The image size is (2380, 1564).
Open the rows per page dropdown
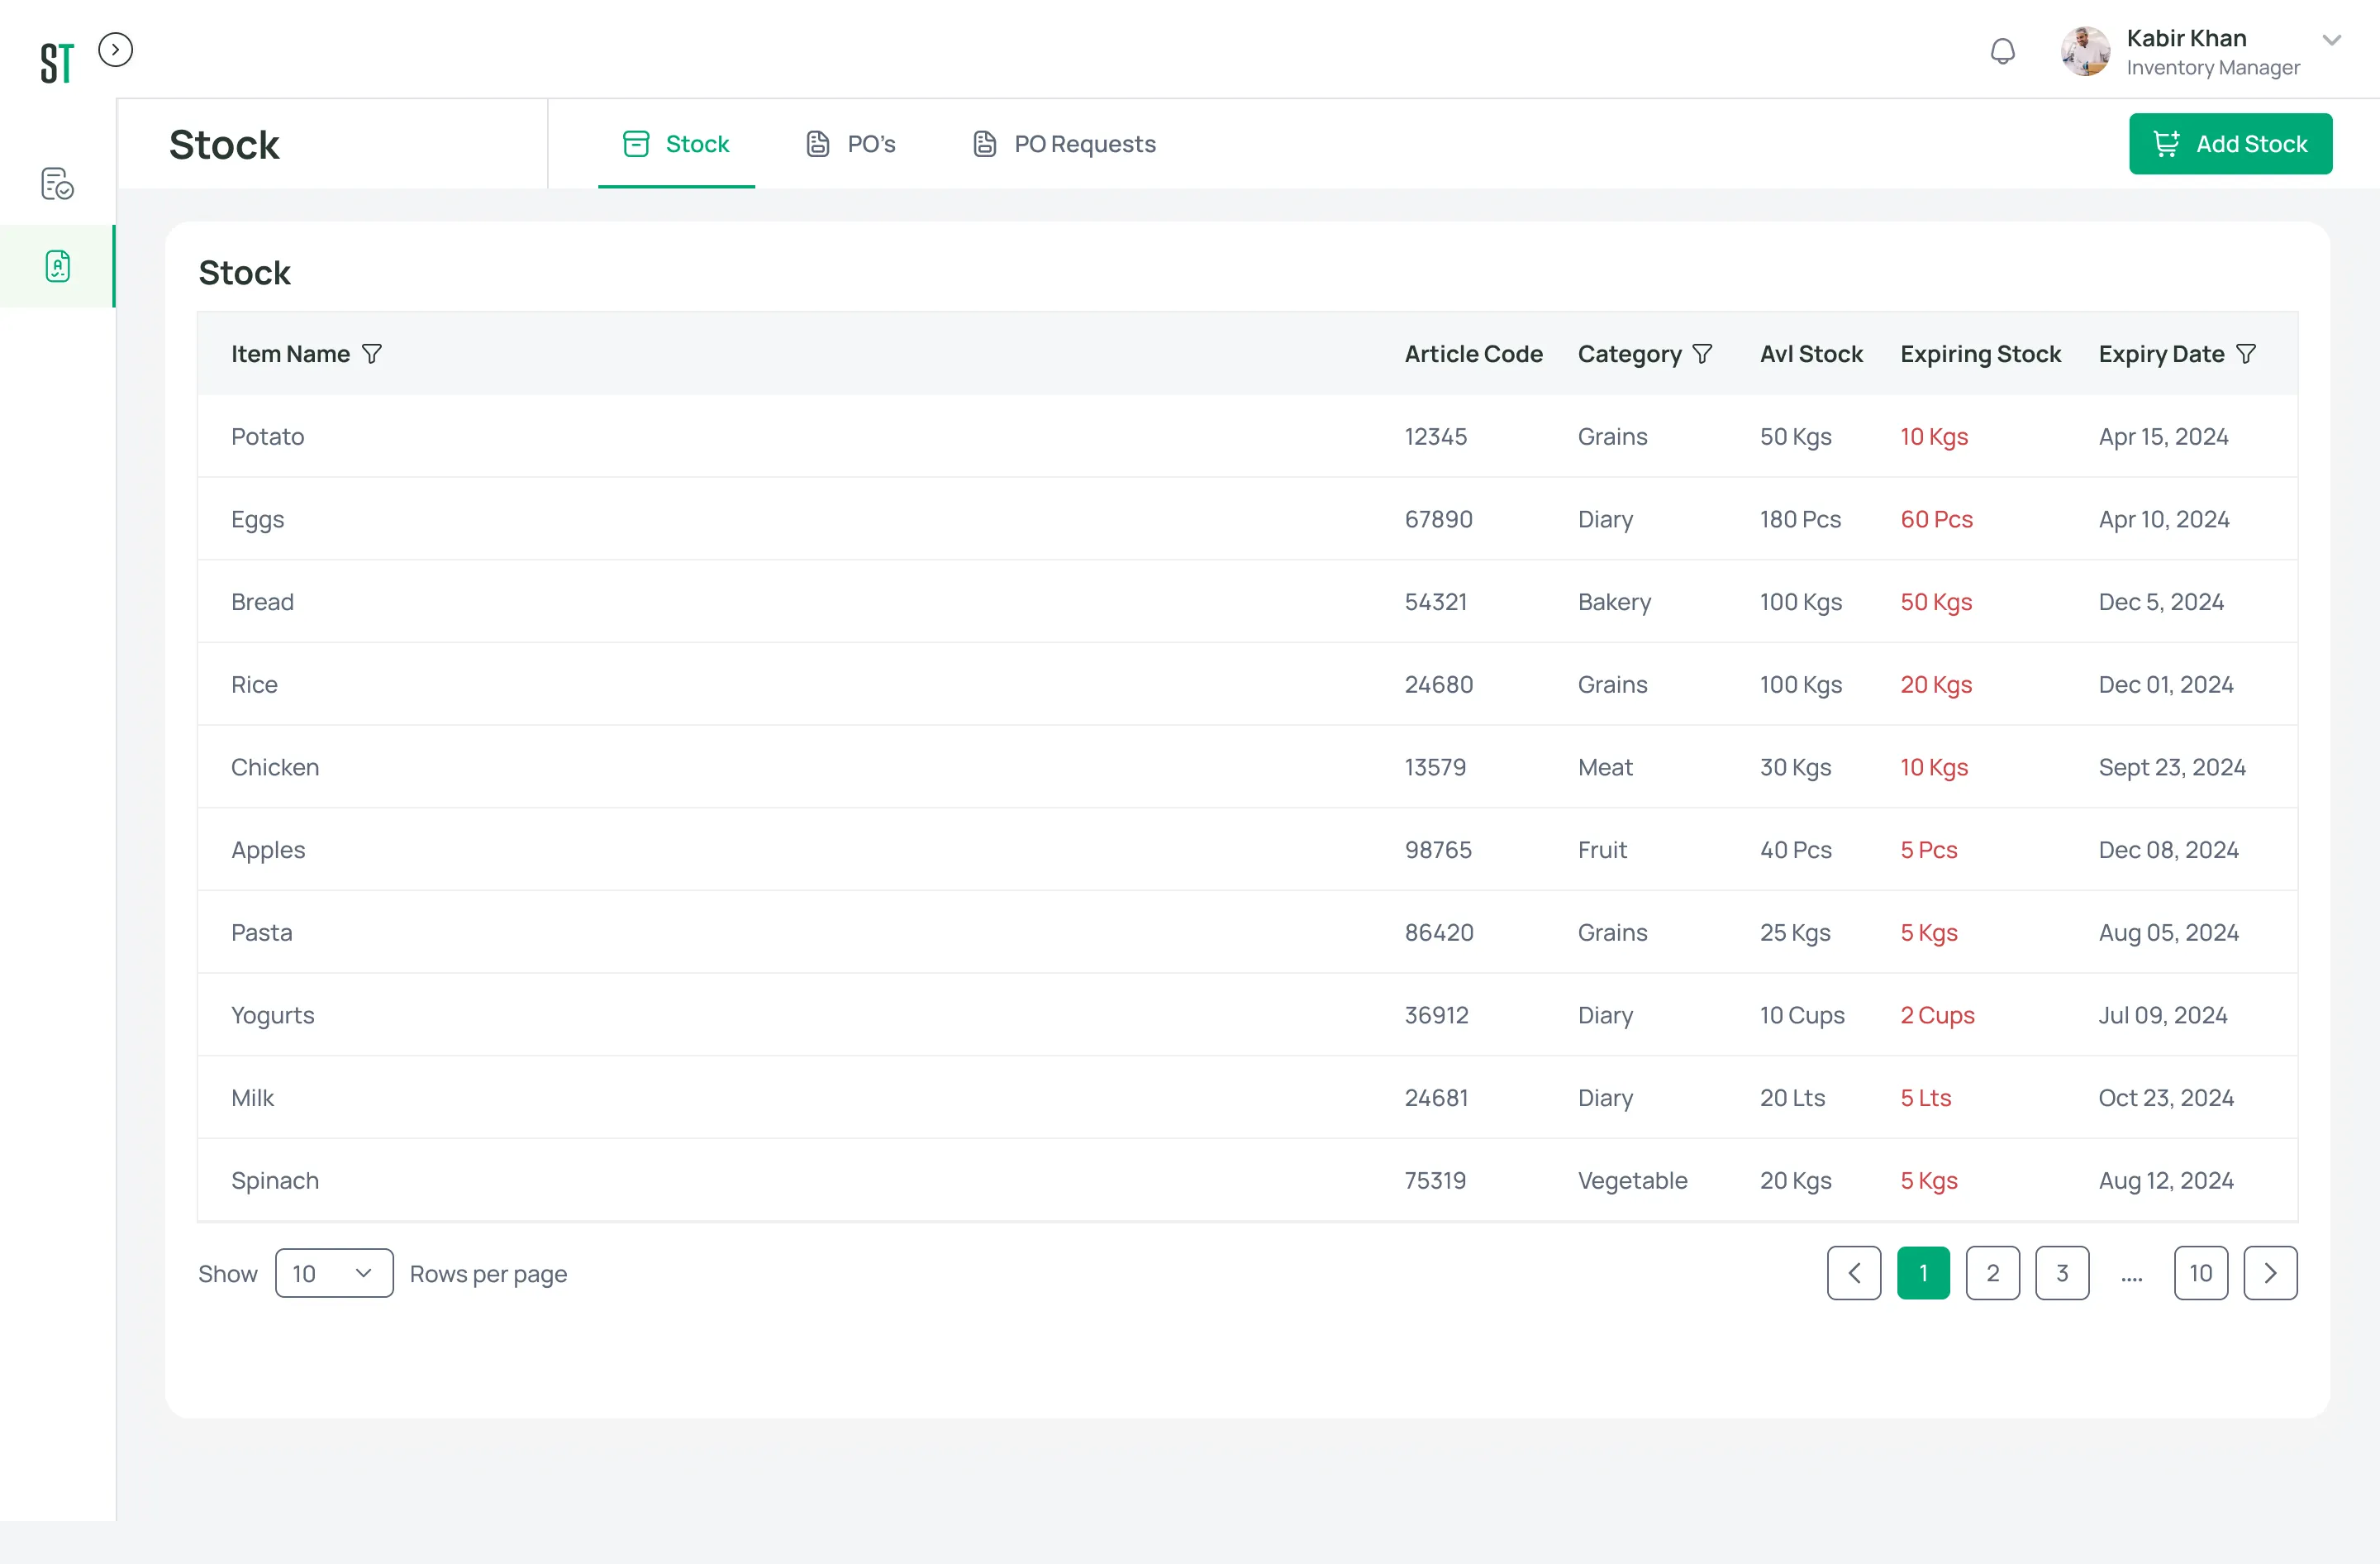[x=334, y=1273]
